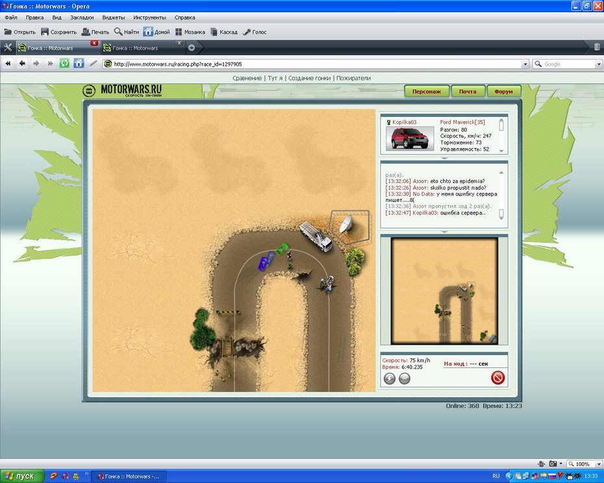Open the Создание гонки link
Image resolution: width=604 pixels, height=483 pixels.
[309, 78]
